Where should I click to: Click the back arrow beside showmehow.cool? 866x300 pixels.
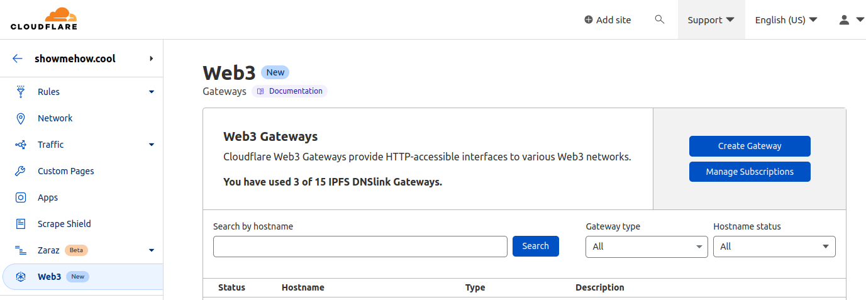pyautogui.click(x=18, y=58)
